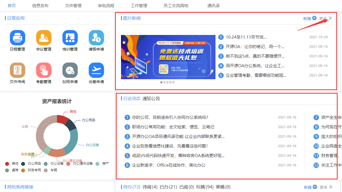Select the 已阅(0) tab
342x192 pixels.
[186, 187]
